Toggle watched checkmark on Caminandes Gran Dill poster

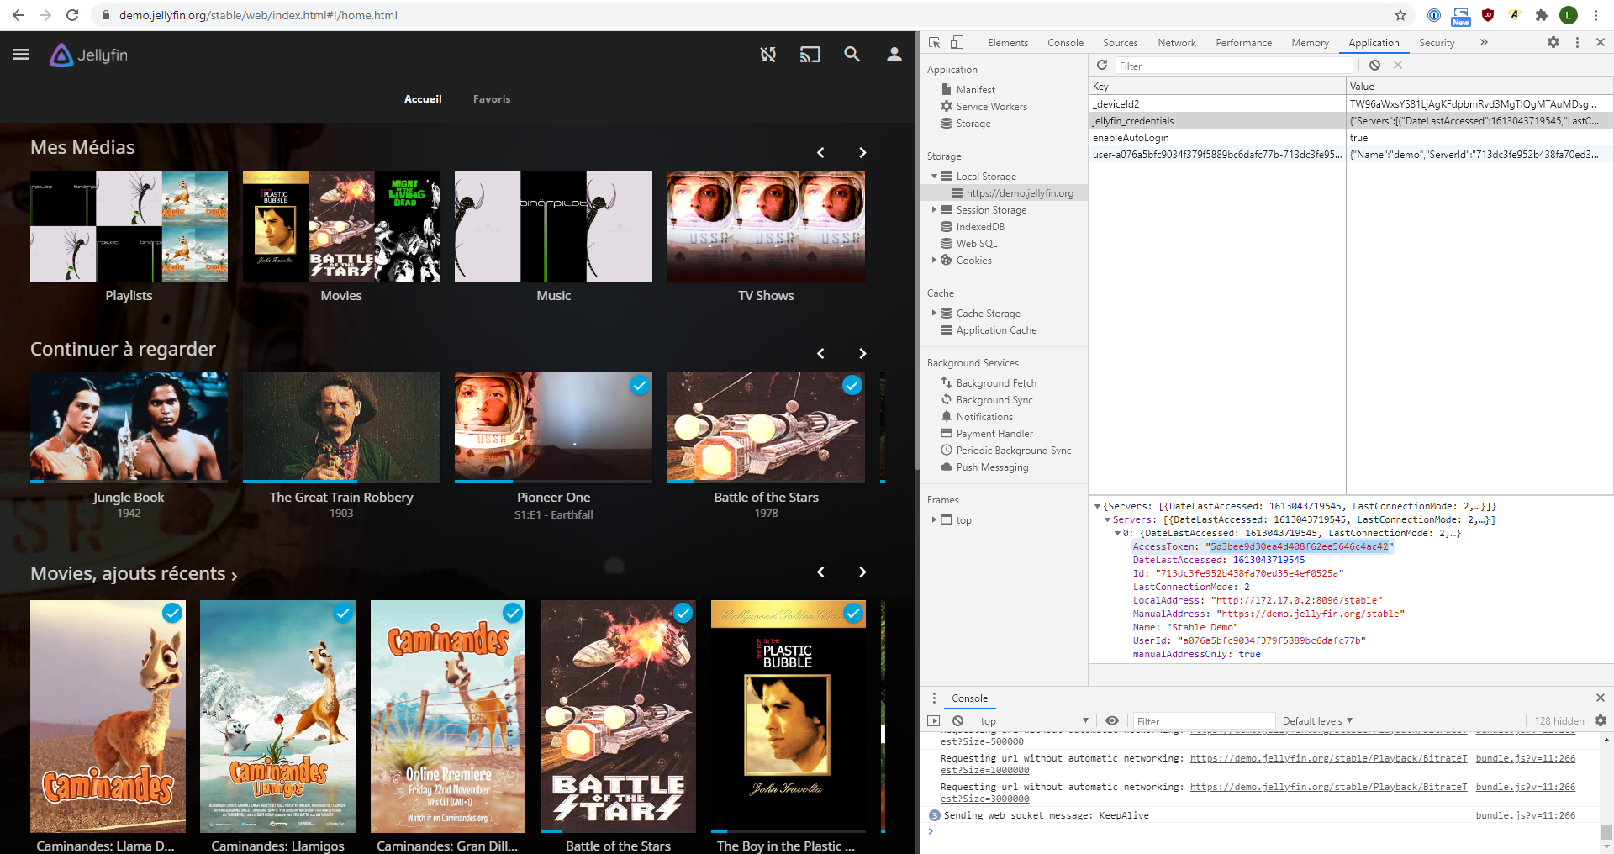click(x=513, y=614)
